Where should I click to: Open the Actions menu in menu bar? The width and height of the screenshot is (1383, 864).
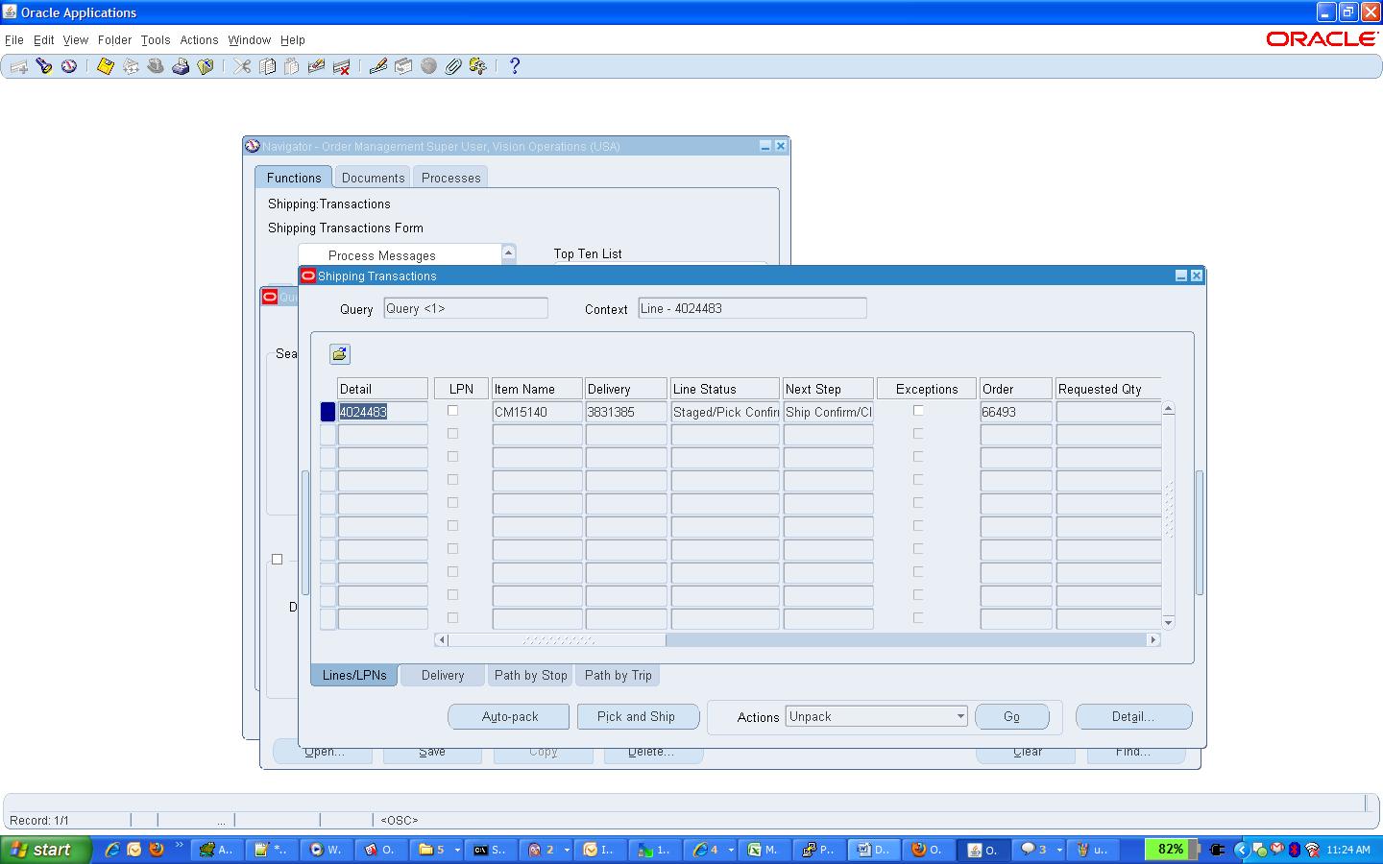tap(199, 40)
